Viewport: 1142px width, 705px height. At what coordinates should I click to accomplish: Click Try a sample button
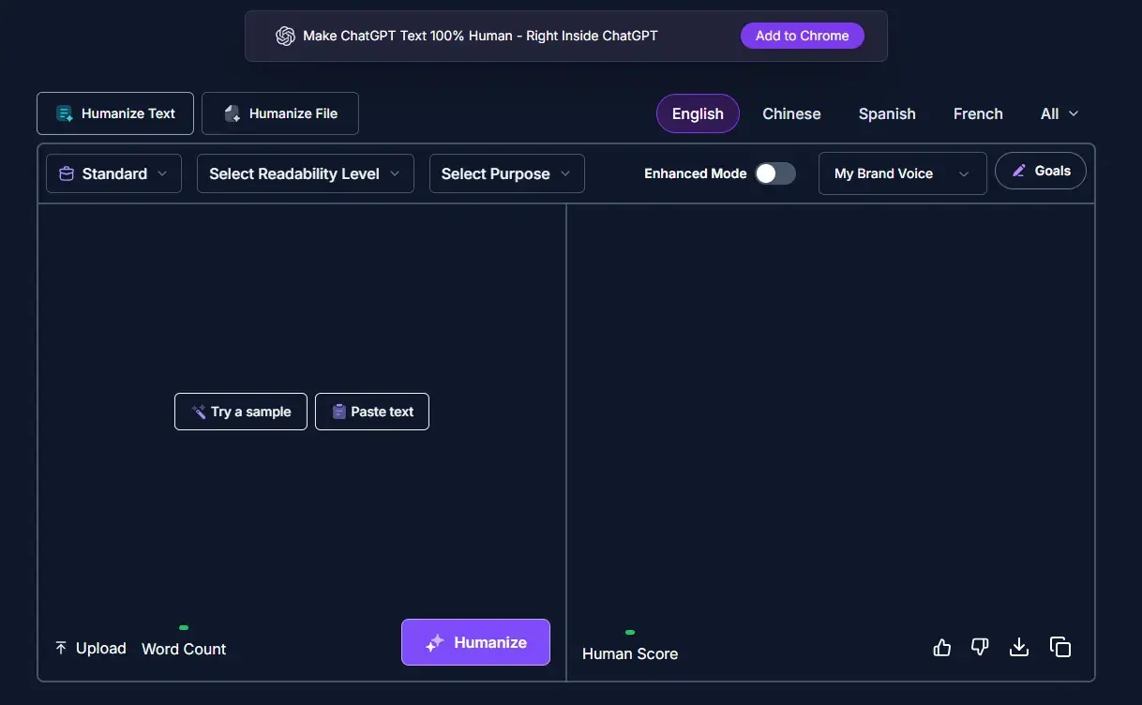(x=241, y=412)
